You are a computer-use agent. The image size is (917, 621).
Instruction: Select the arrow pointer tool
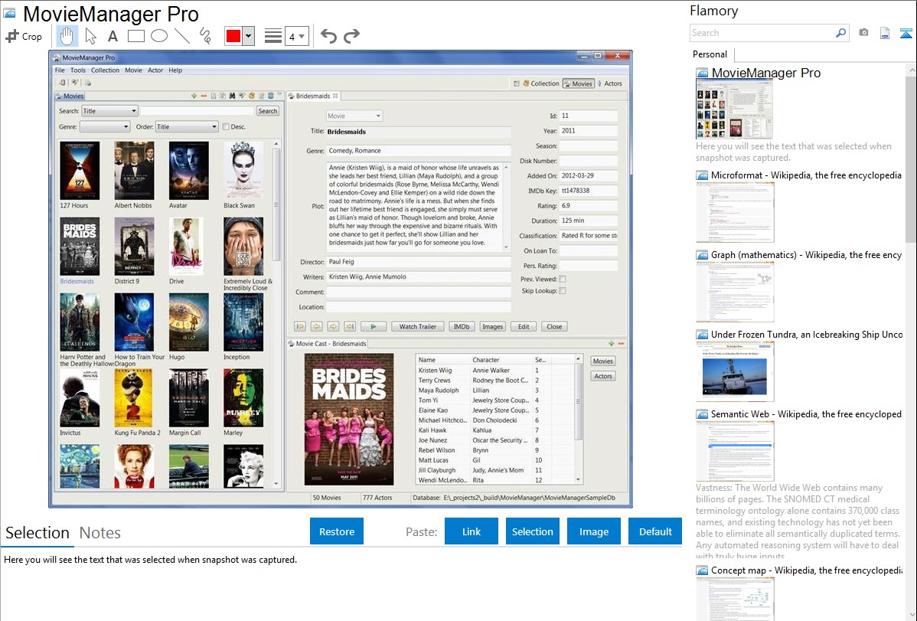click(x=90, y=36)
